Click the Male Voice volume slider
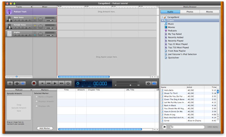Image resolution: width=226 pixels, height=137 pixels. point(50,21)
